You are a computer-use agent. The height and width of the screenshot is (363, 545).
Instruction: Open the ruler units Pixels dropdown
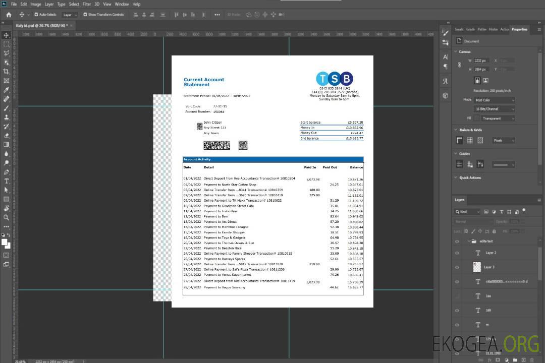(504, 140)
